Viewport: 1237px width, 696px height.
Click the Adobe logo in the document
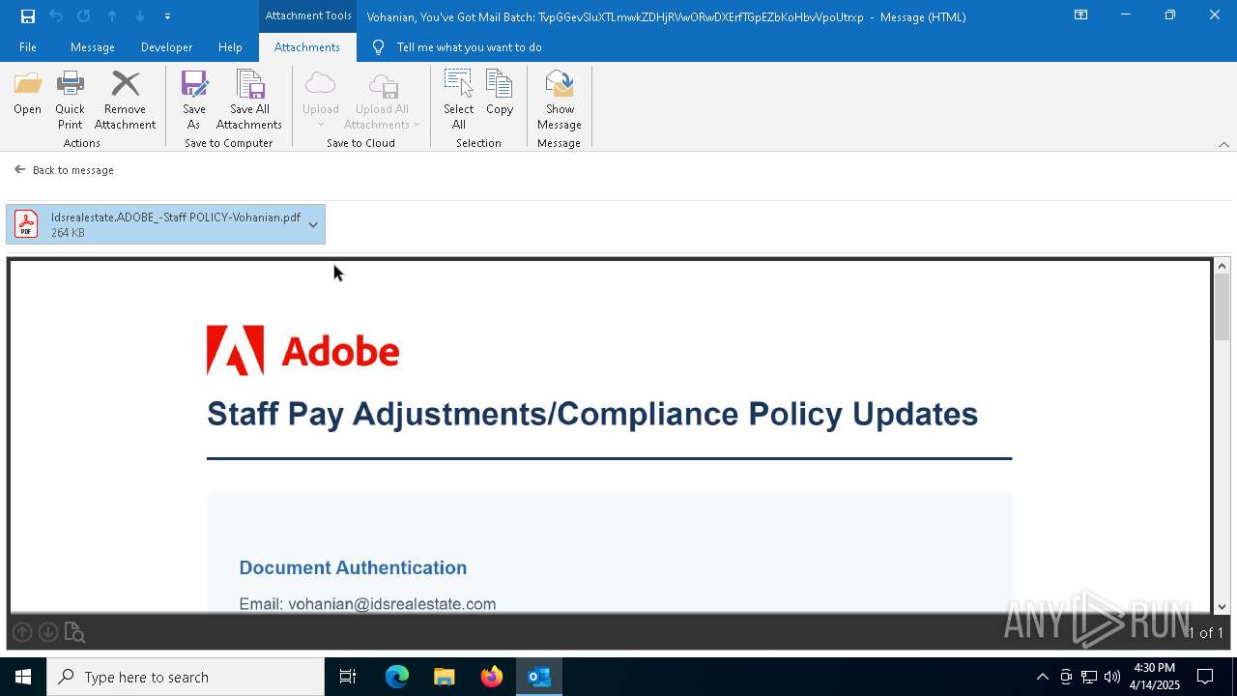(302, 350)
